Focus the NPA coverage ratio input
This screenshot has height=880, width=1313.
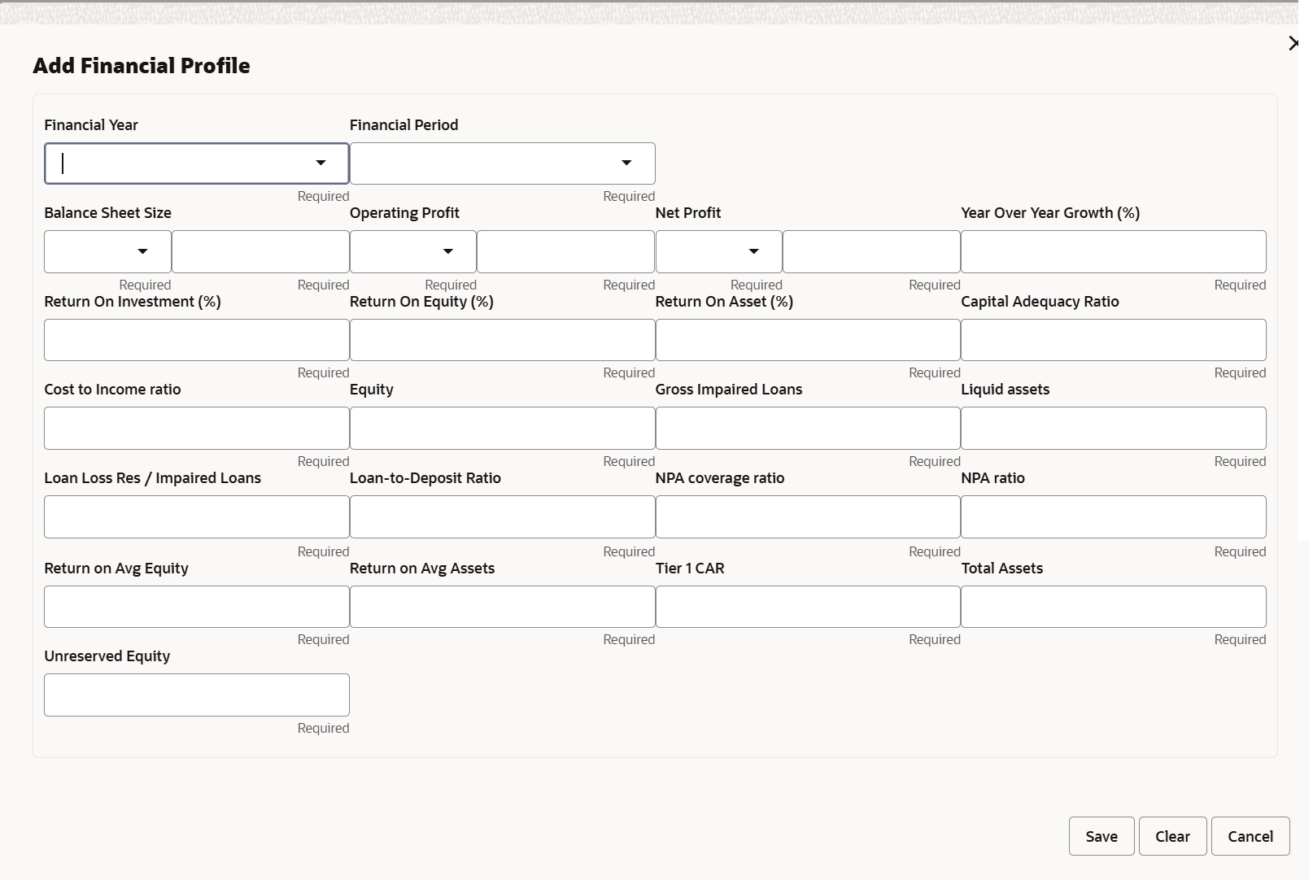808,516
